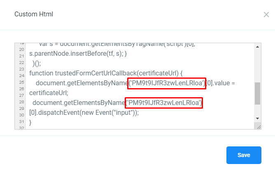Click the editor scrollbar up arrow
This screenshot has width=275, height=171.
257,47
